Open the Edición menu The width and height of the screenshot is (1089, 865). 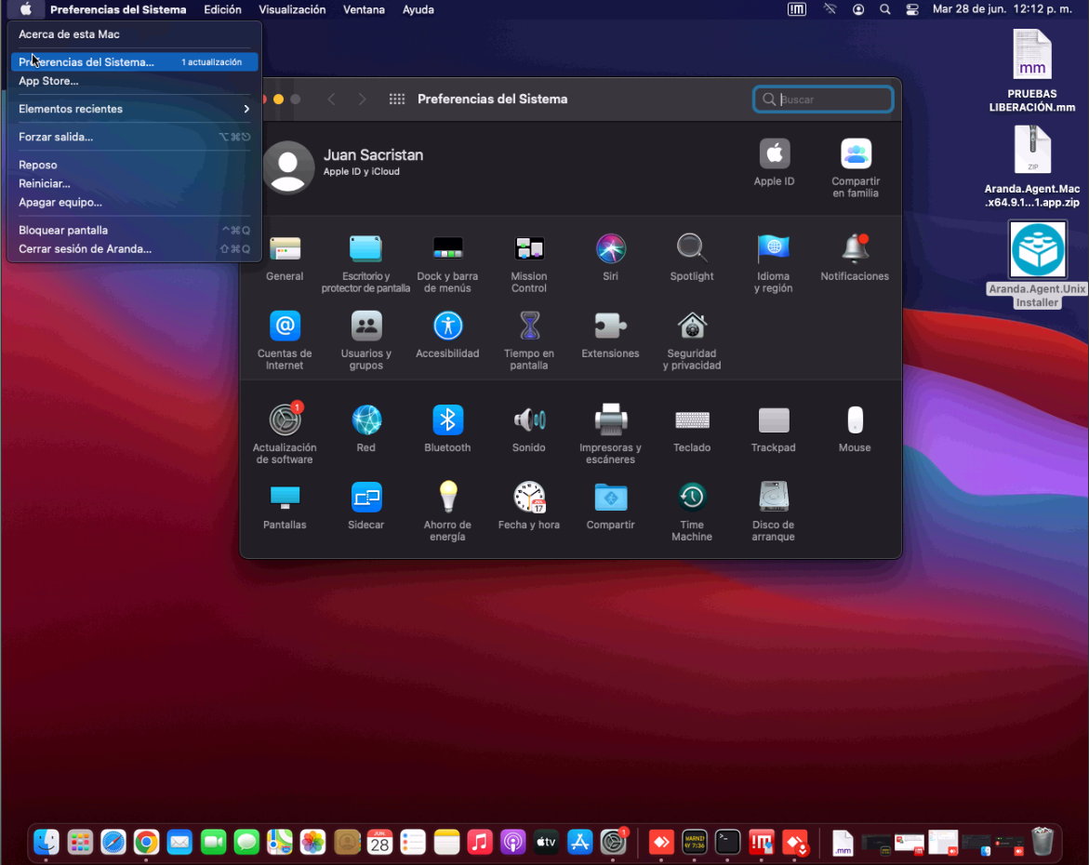point(222,9)
